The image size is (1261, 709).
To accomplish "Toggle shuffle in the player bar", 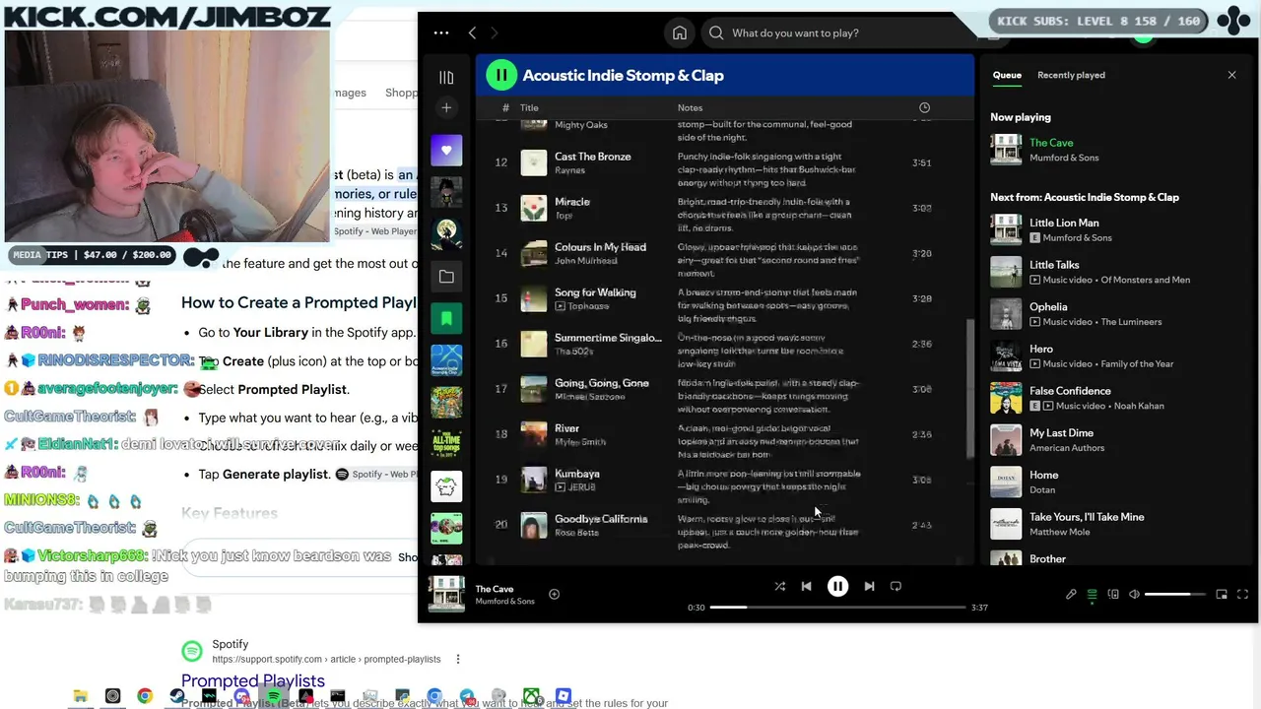I will pyautogui.click(x=779, y=586).
